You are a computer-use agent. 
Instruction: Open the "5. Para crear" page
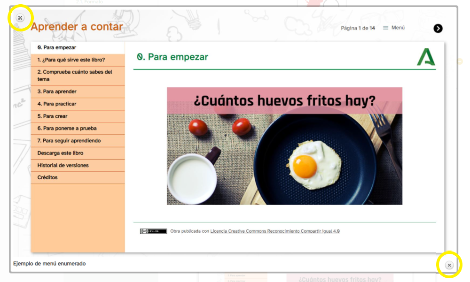(53, 116)
